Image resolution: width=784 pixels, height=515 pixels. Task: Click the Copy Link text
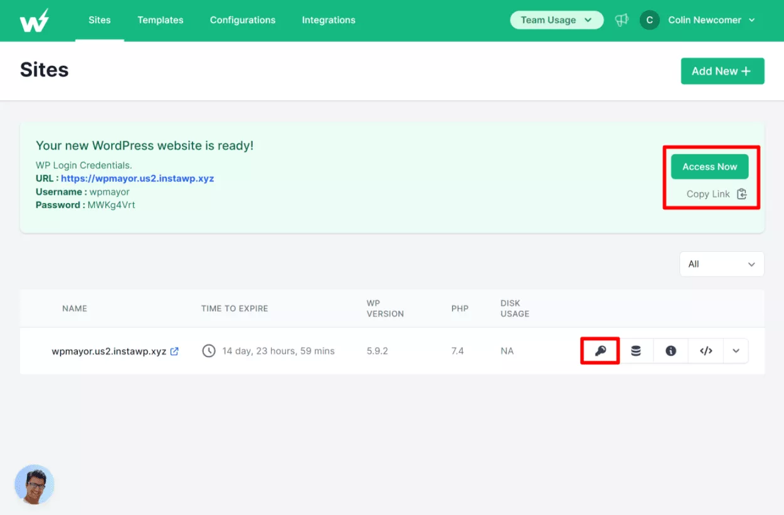708,194
